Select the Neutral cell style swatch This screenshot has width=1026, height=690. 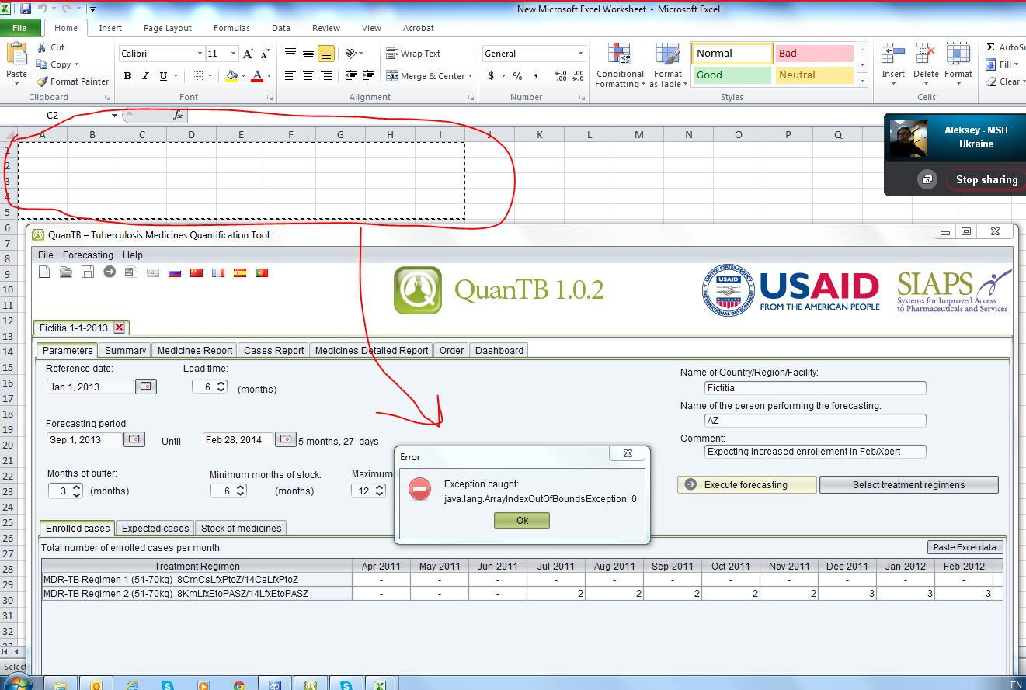click(x=814, y=75)
